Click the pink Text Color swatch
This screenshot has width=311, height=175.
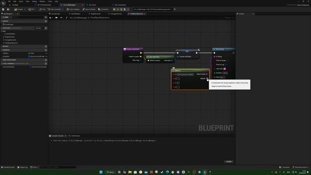coord(225,69)
